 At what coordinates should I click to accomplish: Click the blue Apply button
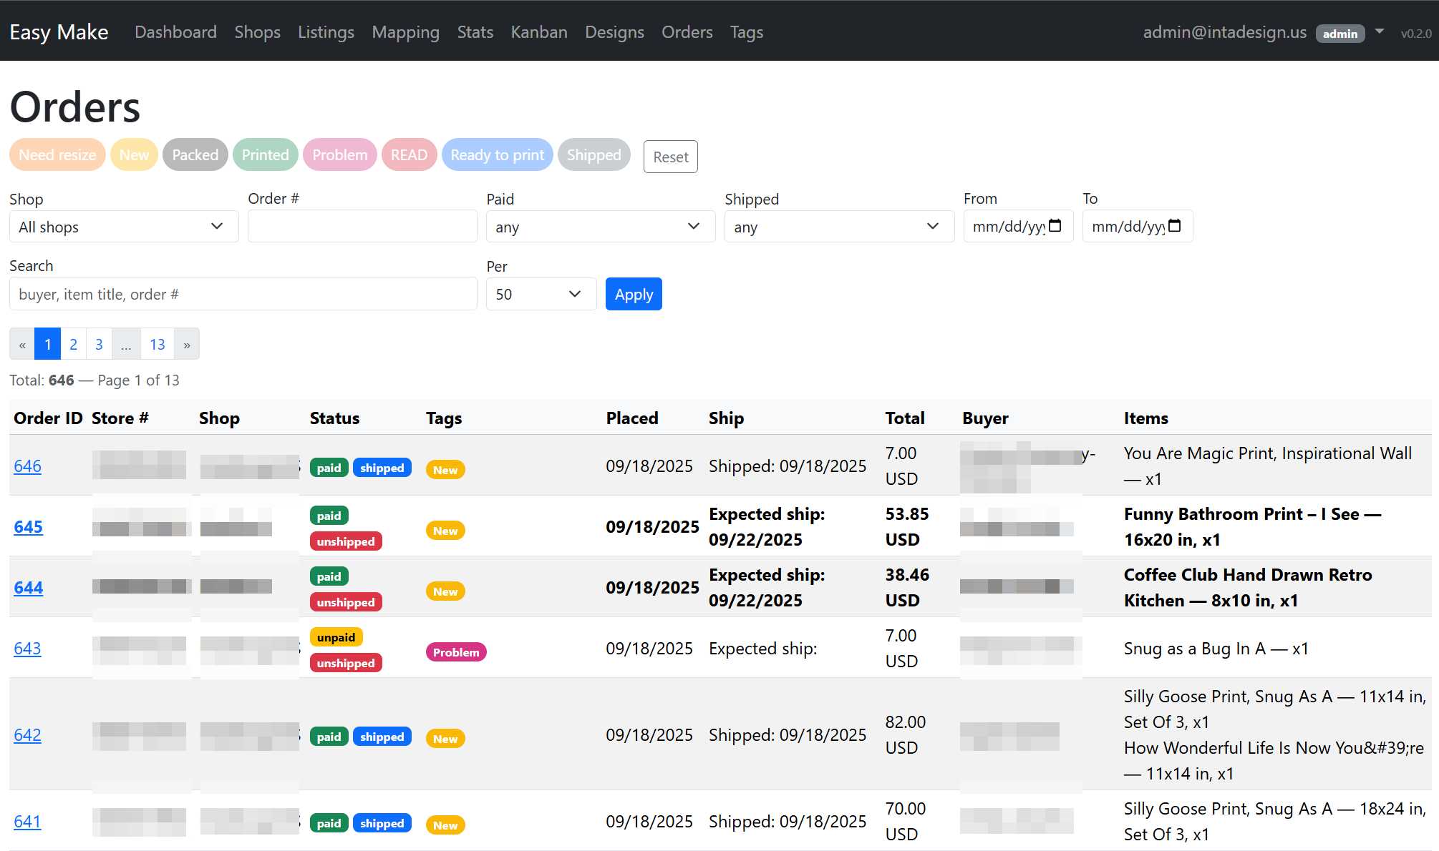tap(633, 294)
